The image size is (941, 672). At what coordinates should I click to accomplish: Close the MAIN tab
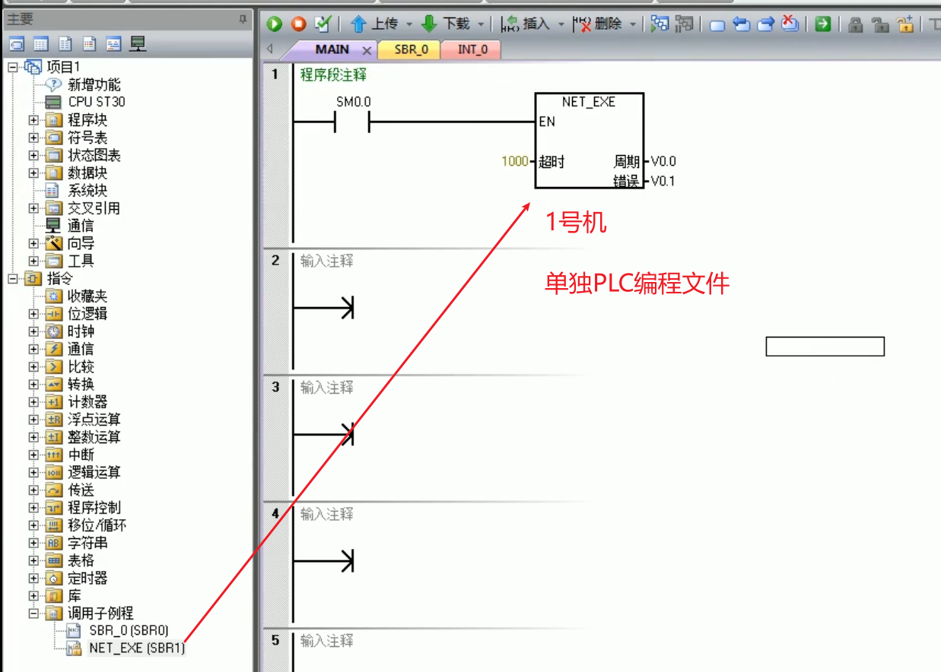(367, 50)
